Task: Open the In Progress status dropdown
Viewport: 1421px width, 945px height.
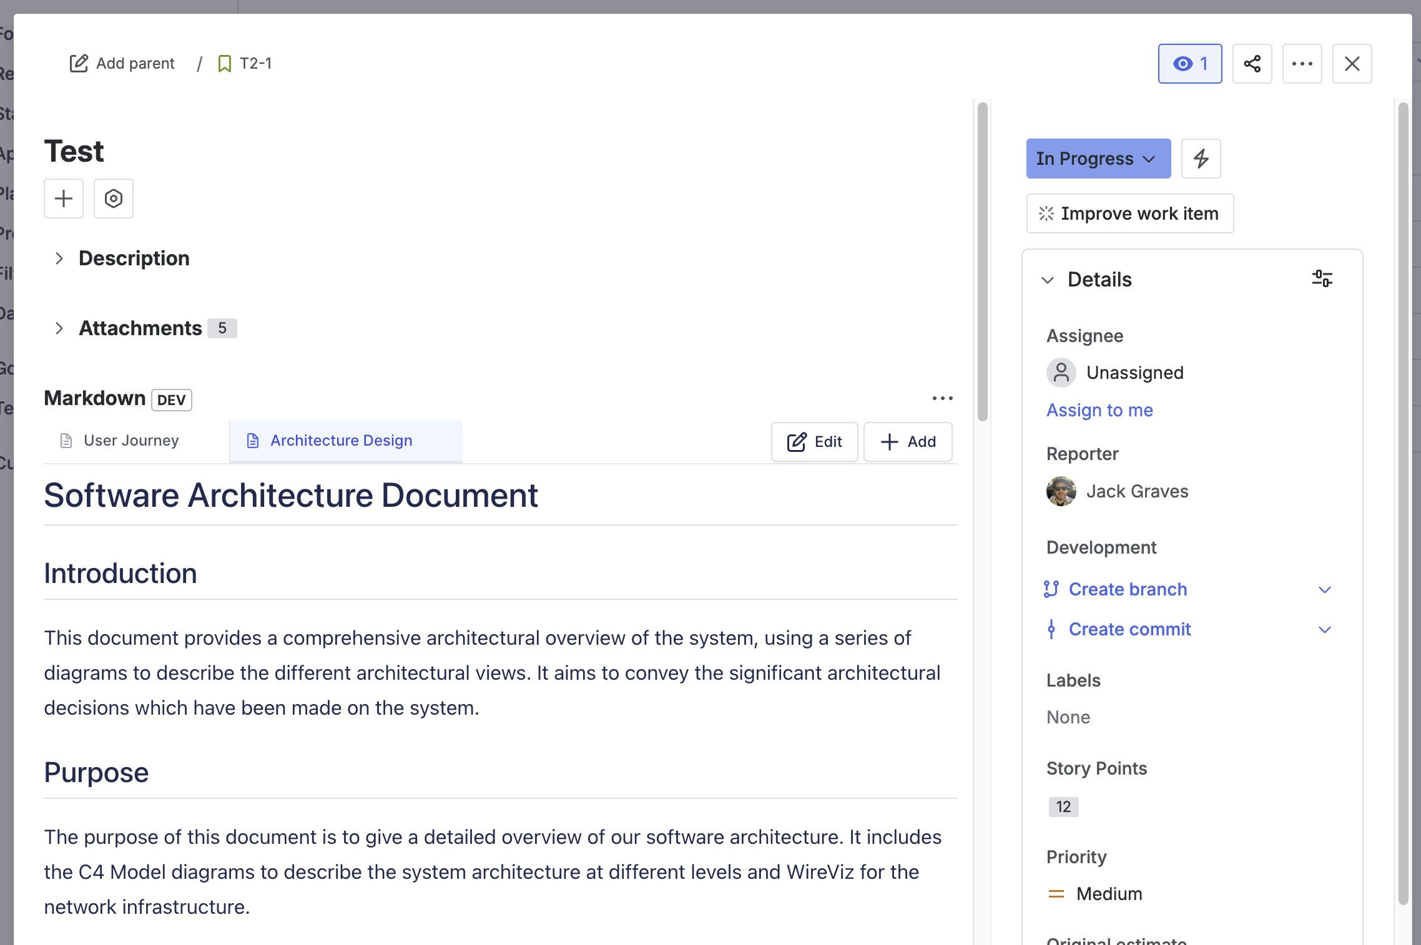Action: [x=1098, y=159]
